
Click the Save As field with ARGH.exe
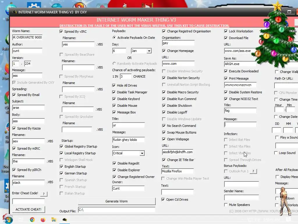point(240,64)
